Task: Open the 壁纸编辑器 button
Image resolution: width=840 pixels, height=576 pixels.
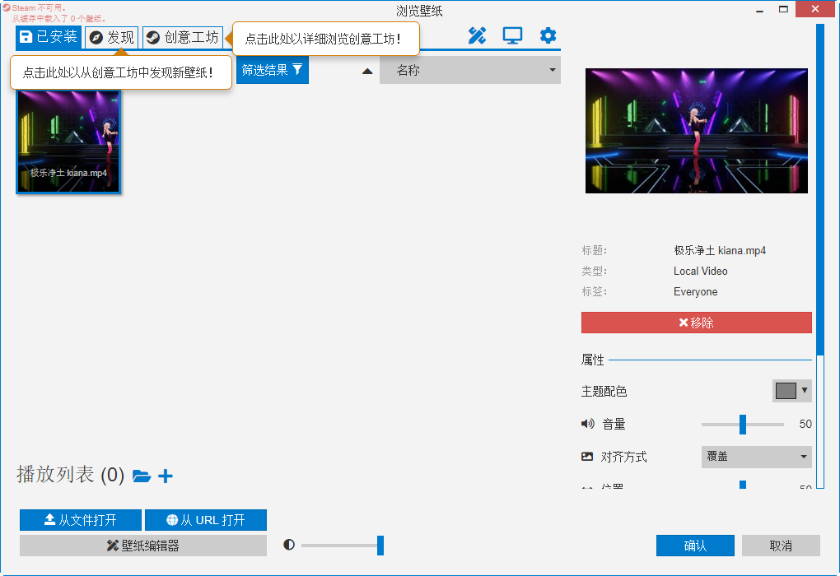Action: coord(143,546)
